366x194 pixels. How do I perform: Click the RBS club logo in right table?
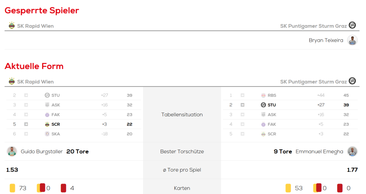pyautogui.click(x=263, y=95)
